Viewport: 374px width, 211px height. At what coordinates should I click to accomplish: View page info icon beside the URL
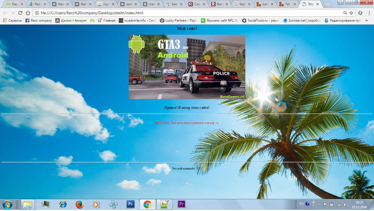tap(37, 13)
